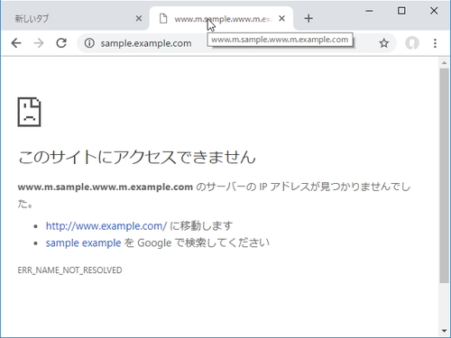Open the user profile avatar

pos(412,43)
